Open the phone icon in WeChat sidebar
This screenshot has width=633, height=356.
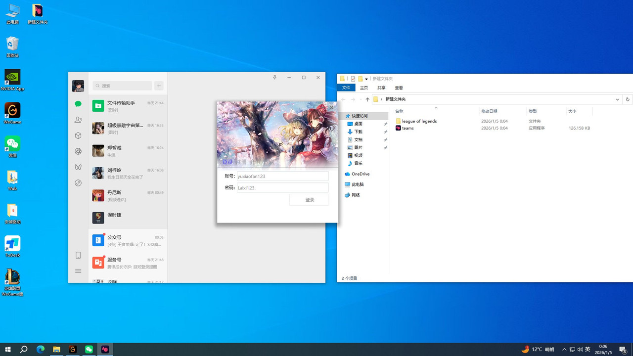click(x=78, y=255)
